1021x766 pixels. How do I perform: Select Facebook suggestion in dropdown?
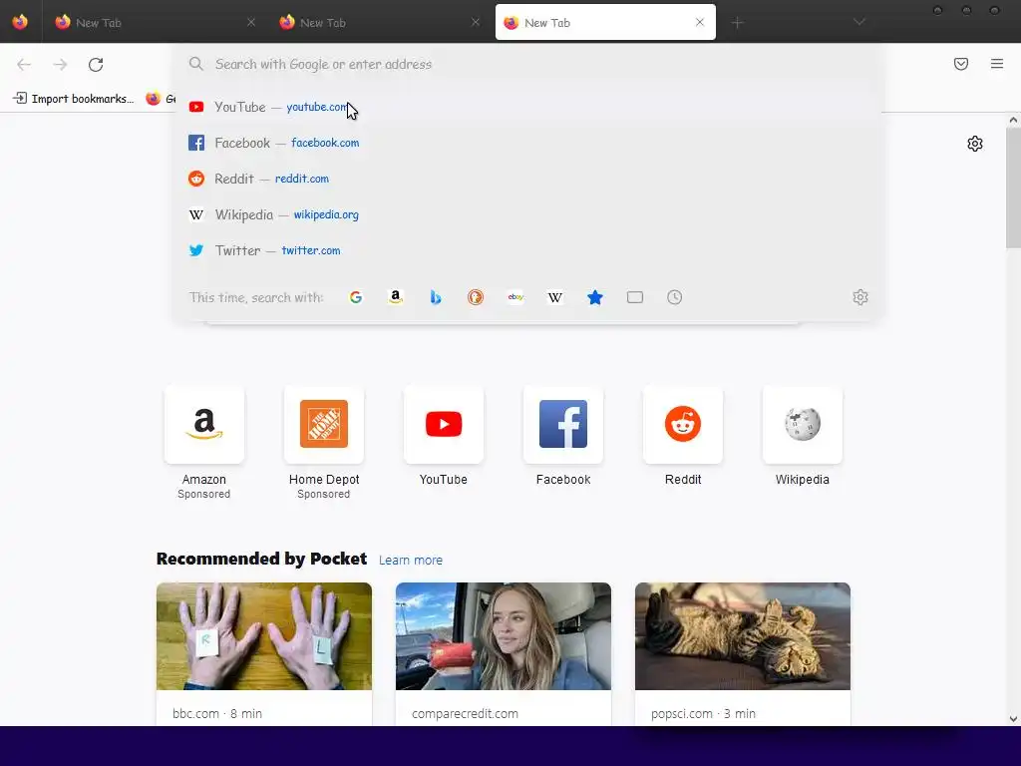coord(527,143)
